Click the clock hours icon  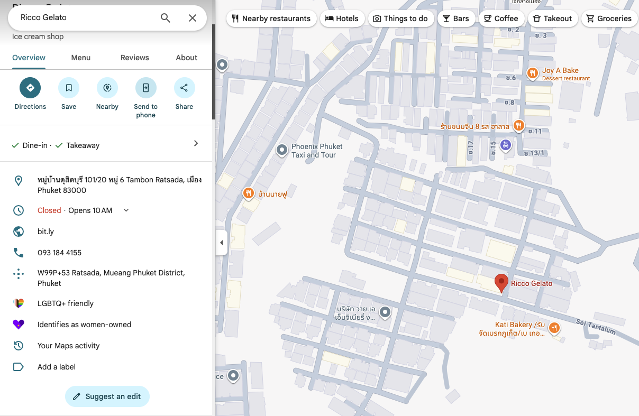(x=19, y=210)
